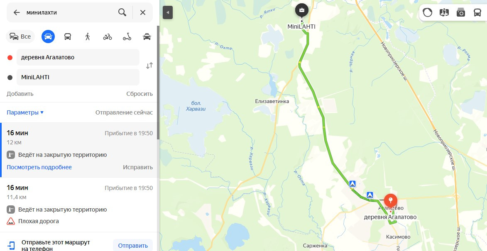This screenshot has height=251, width=487.
Task: Expand the Параметры dropdown
Action: click(25, 112)
